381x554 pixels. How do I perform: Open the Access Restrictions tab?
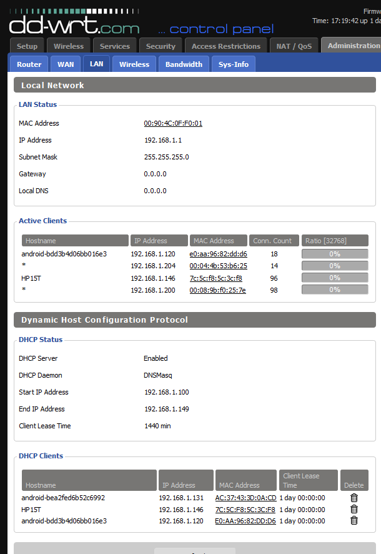[225, 46]
